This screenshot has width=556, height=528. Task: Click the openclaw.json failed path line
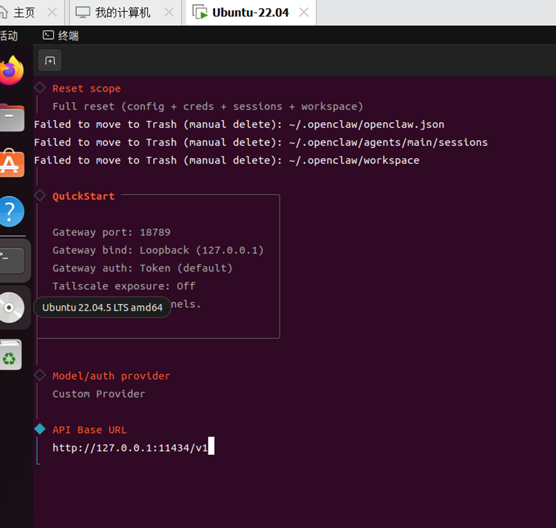pyautogui.click(x=239, y=125)
